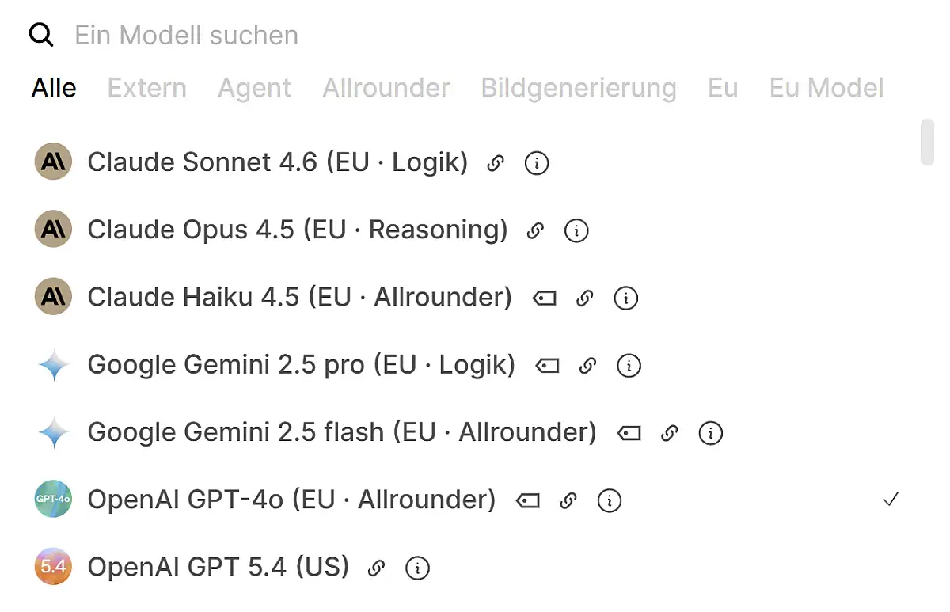Show the Eu Model tab
The height and width of the screenshot is (612, 950).
826,88
